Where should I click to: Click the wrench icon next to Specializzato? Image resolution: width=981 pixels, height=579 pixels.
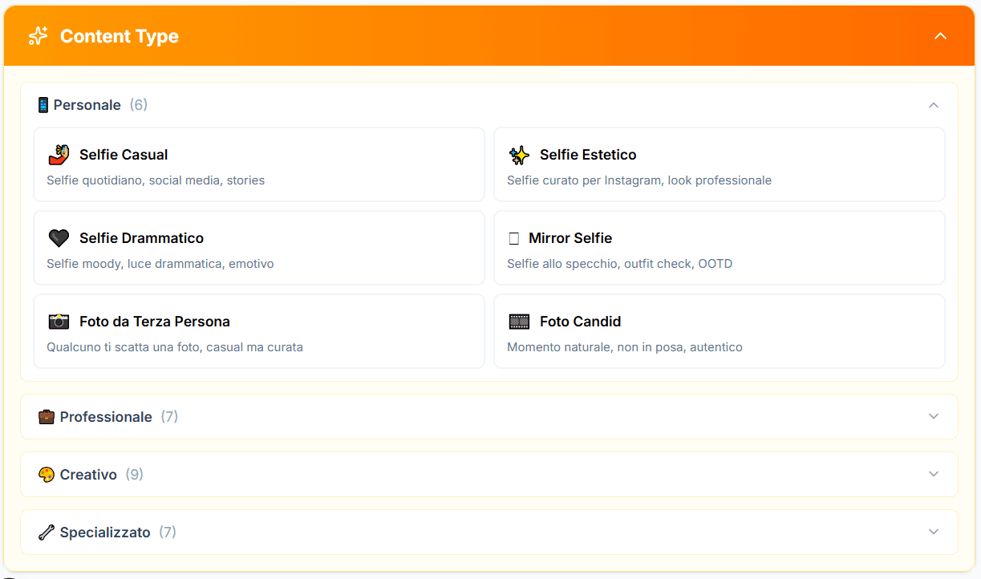coord(47,532)
